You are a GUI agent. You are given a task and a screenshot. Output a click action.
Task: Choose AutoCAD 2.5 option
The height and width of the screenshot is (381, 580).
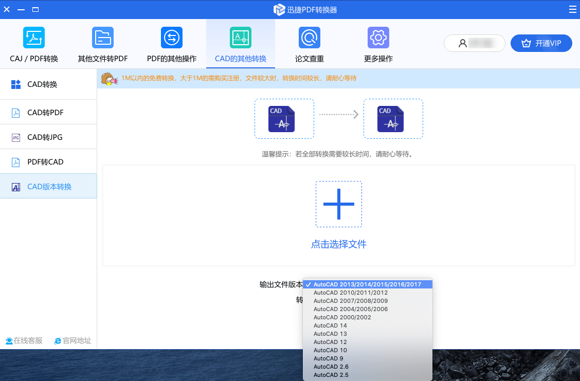tap(367, 375)
